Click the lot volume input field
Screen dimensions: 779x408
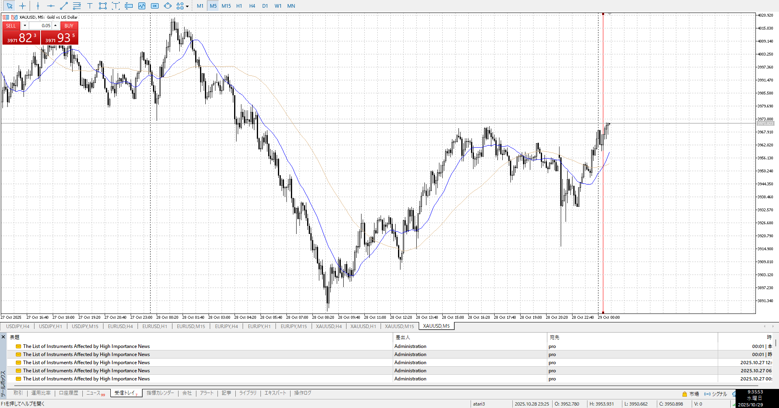[41, 26]
